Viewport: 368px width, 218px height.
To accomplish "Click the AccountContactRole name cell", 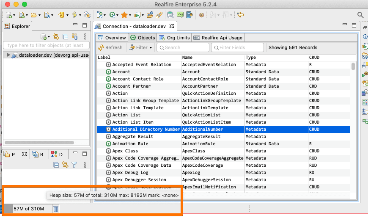I will tap(205, 79).
